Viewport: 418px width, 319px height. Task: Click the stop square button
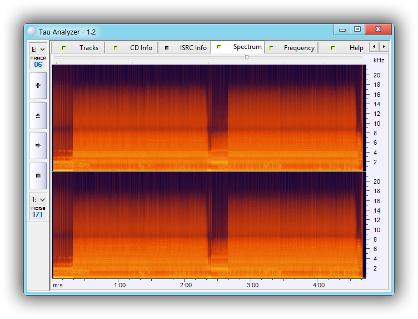point(38,176)
